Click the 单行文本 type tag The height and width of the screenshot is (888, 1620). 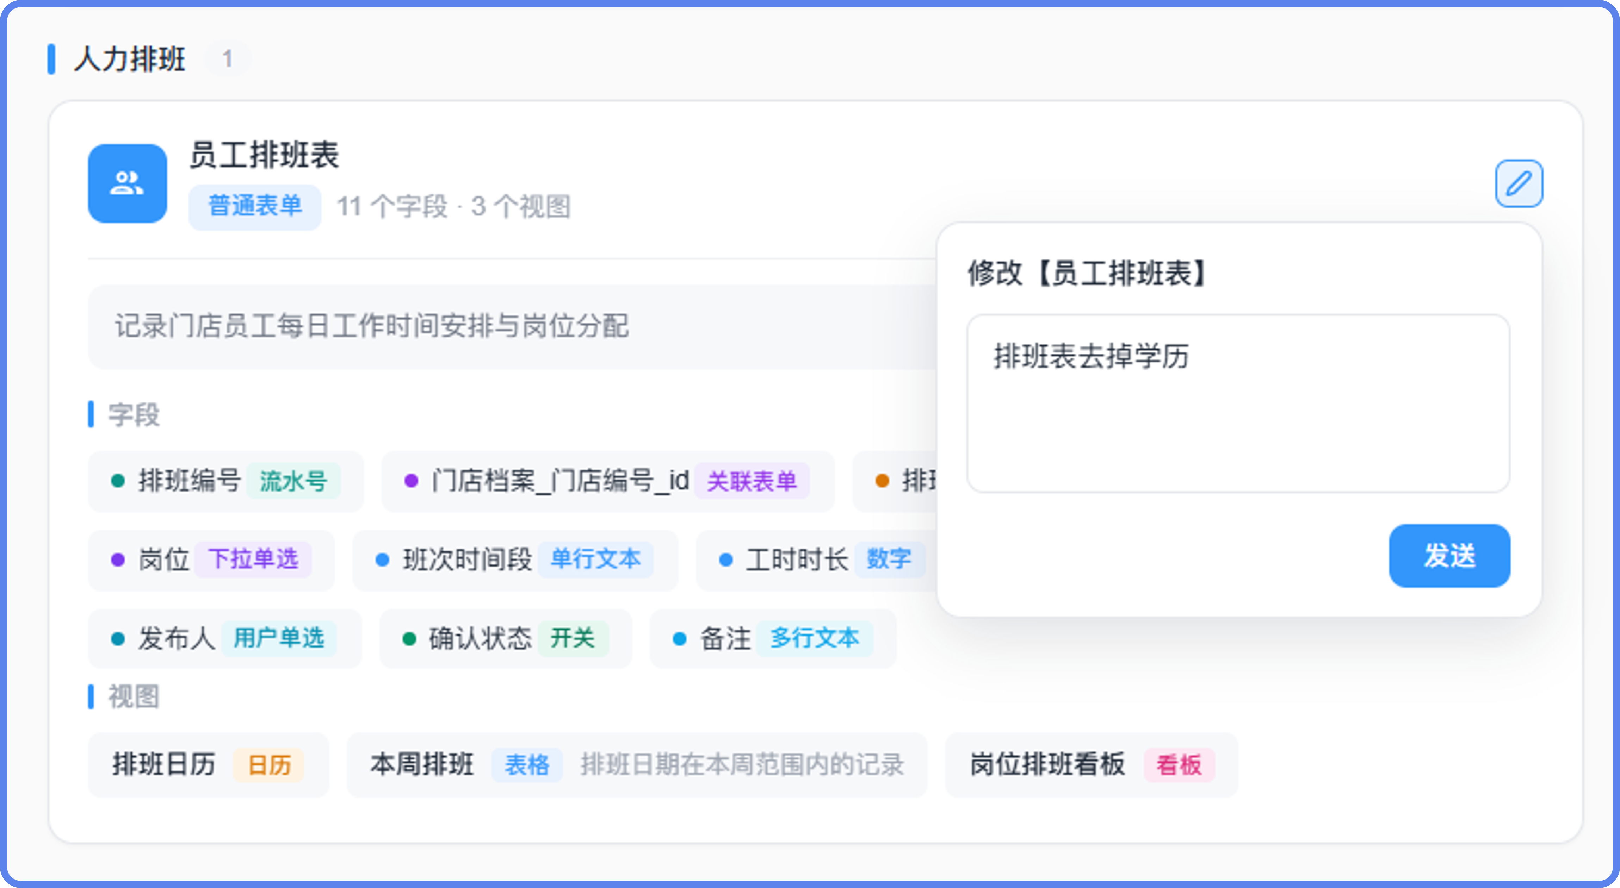(595, 559)
